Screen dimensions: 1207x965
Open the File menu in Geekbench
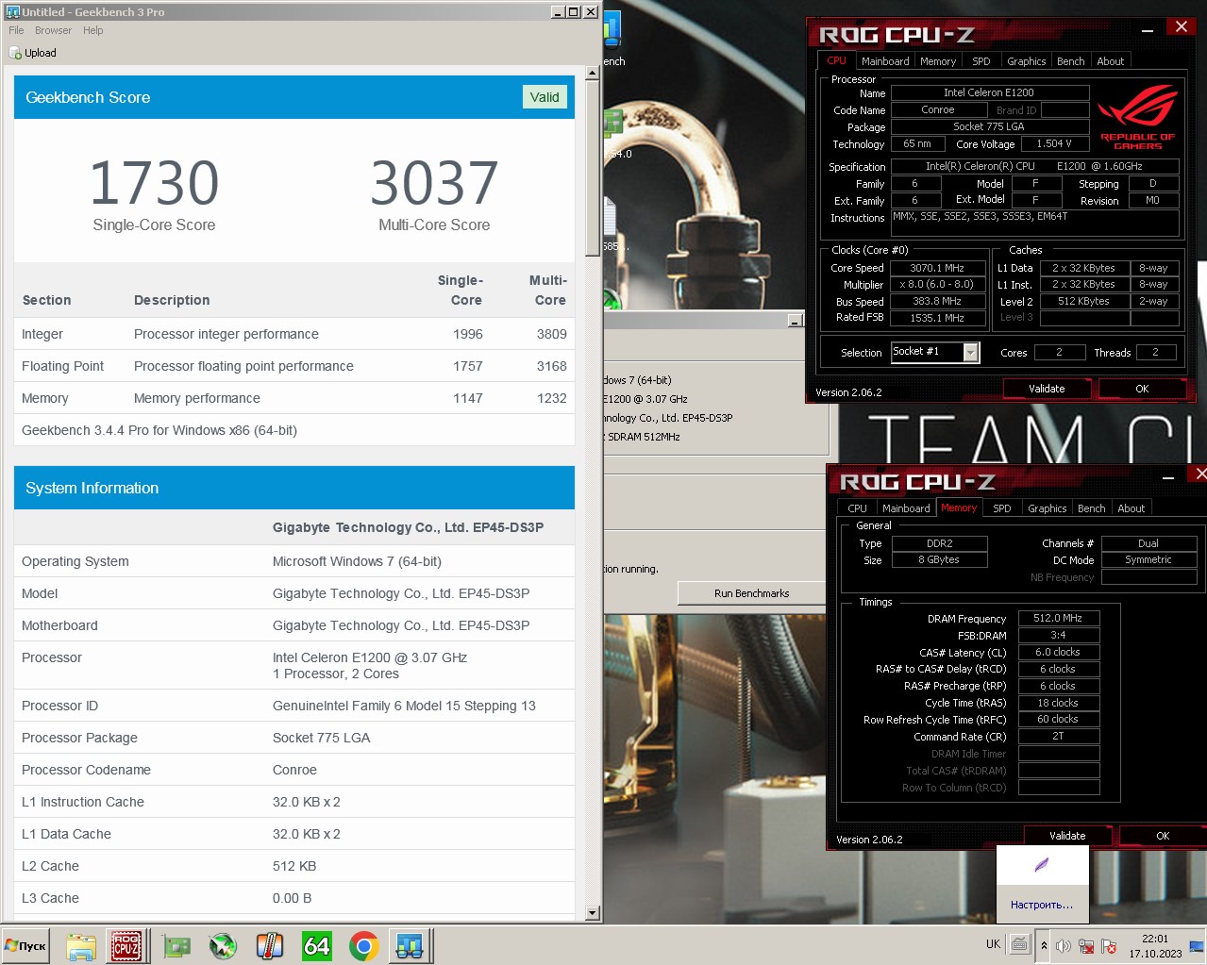(x=16, y=30)
